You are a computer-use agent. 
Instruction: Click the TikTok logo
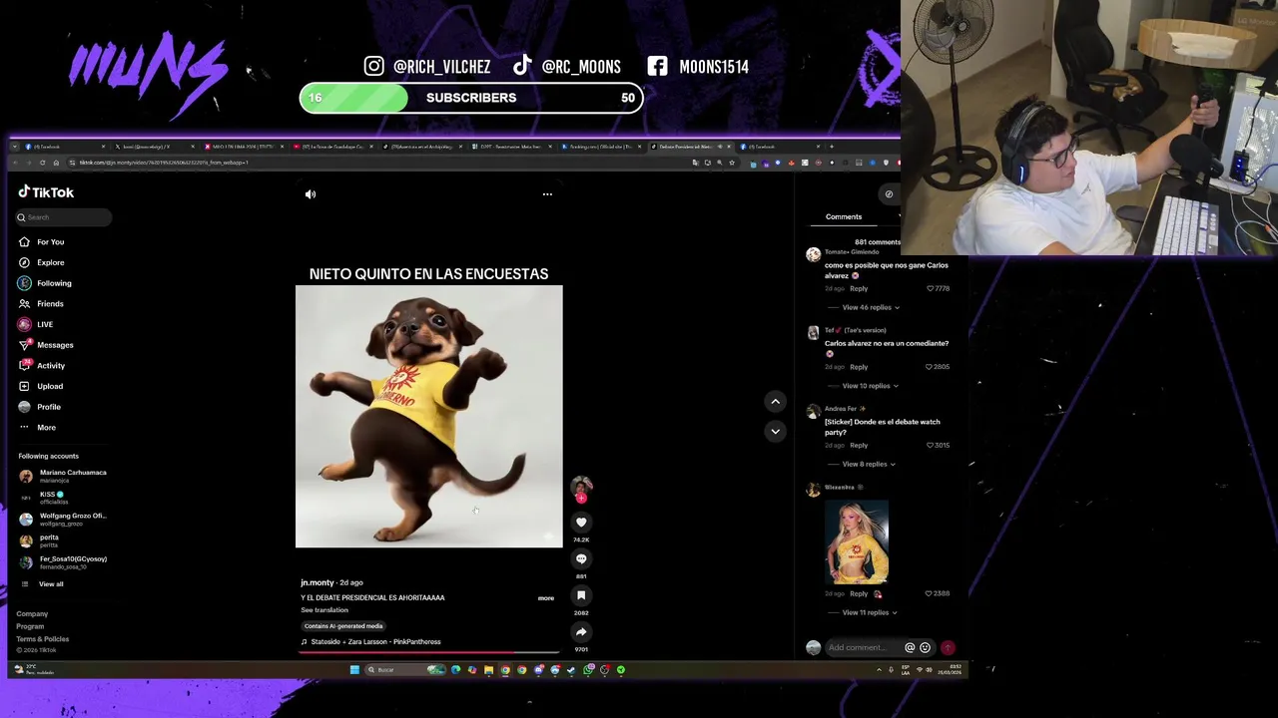click(46, 192)
